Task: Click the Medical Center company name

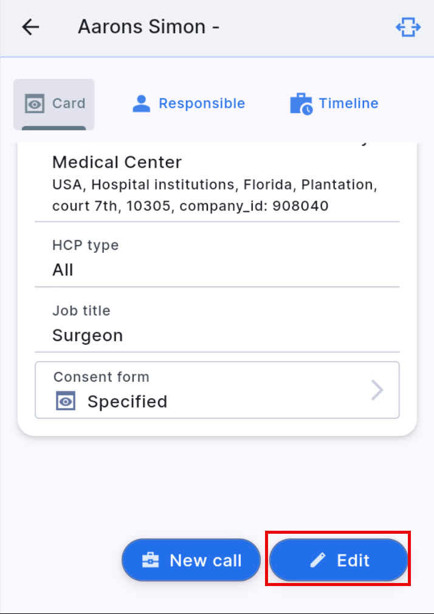Action: click(x=117, y=162)
